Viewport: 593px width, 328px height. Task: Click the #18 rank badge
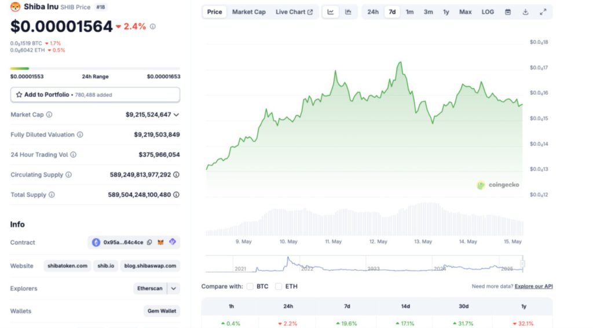(x=101, y=7)
